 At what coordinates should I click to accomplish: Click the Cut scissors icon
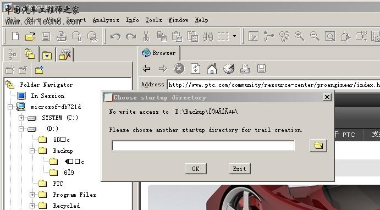[x=146, y=36]
